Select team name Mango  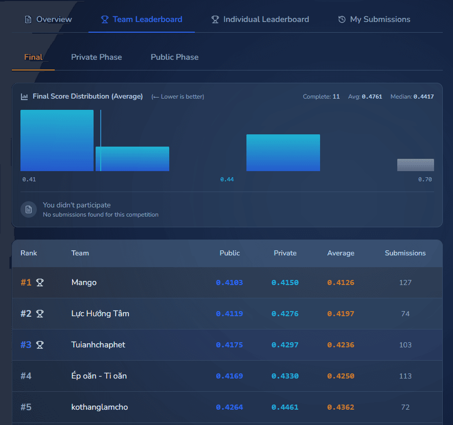pyautogui.click(x=84, y=282)
